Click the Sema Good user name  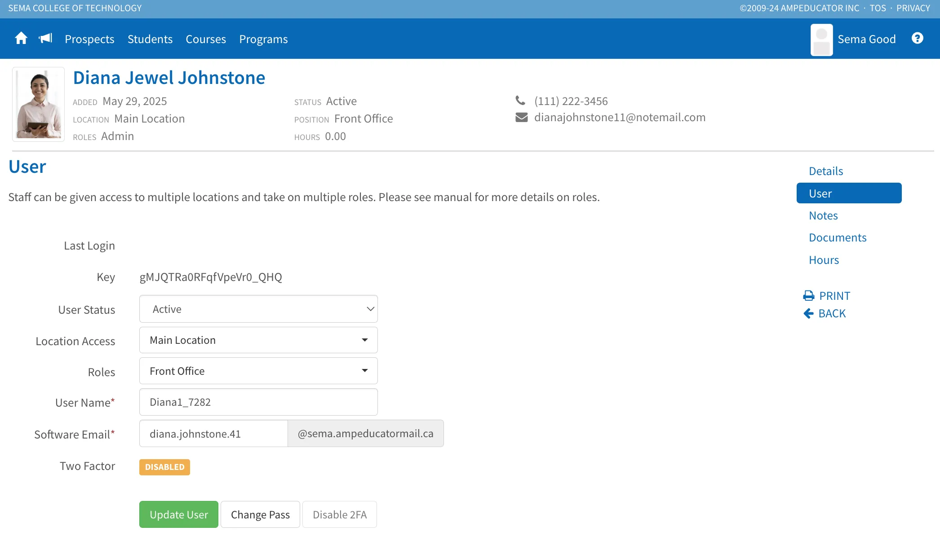click(866, 39)
